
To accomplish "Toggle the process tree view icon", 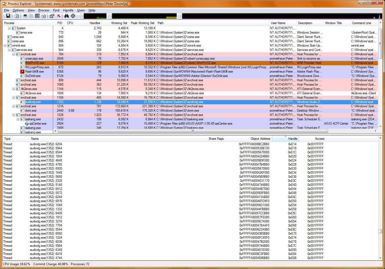I will pos(31,16).
